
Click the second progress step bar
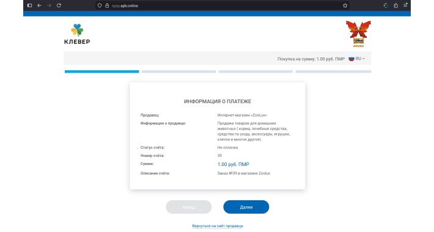[179, 71]
